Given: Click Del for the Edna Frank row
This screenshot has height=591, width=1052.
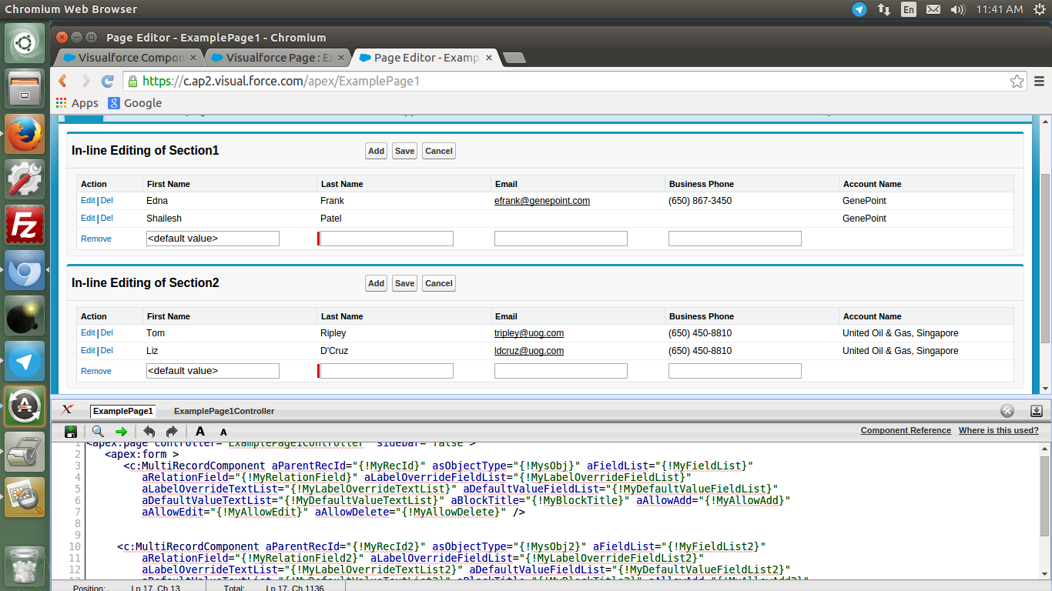Looking at the screenshot, I should tap(107, 200).
